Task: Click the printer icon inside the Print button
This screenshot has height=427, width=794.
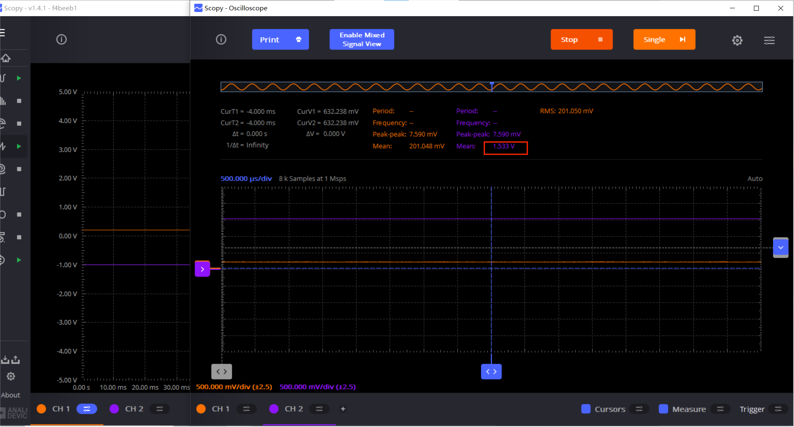Action: point(298,39)
